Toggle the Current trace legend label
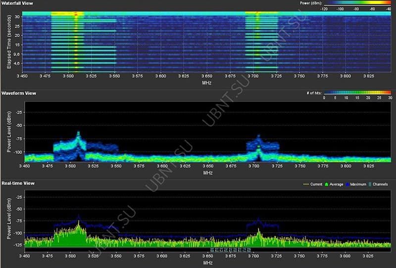The image size is (396, 268). click(x=316, y=184)
